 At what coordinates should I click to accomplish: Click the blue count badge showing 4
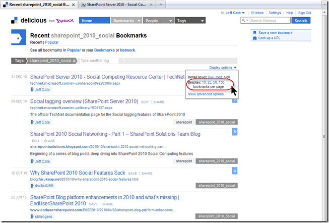[x=235, y=171]
